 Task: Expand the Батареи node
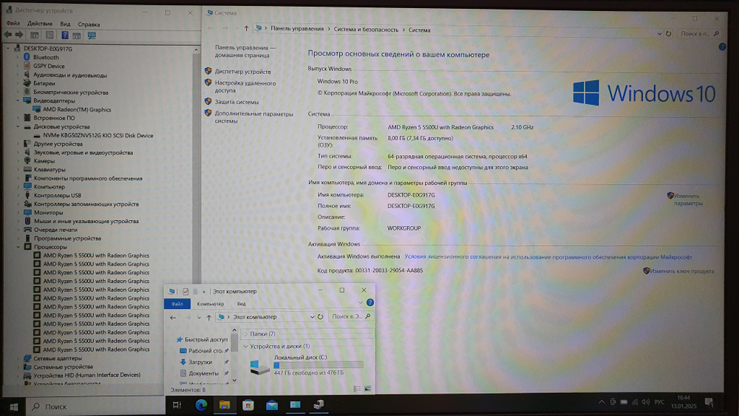click(x=18, y=83)
